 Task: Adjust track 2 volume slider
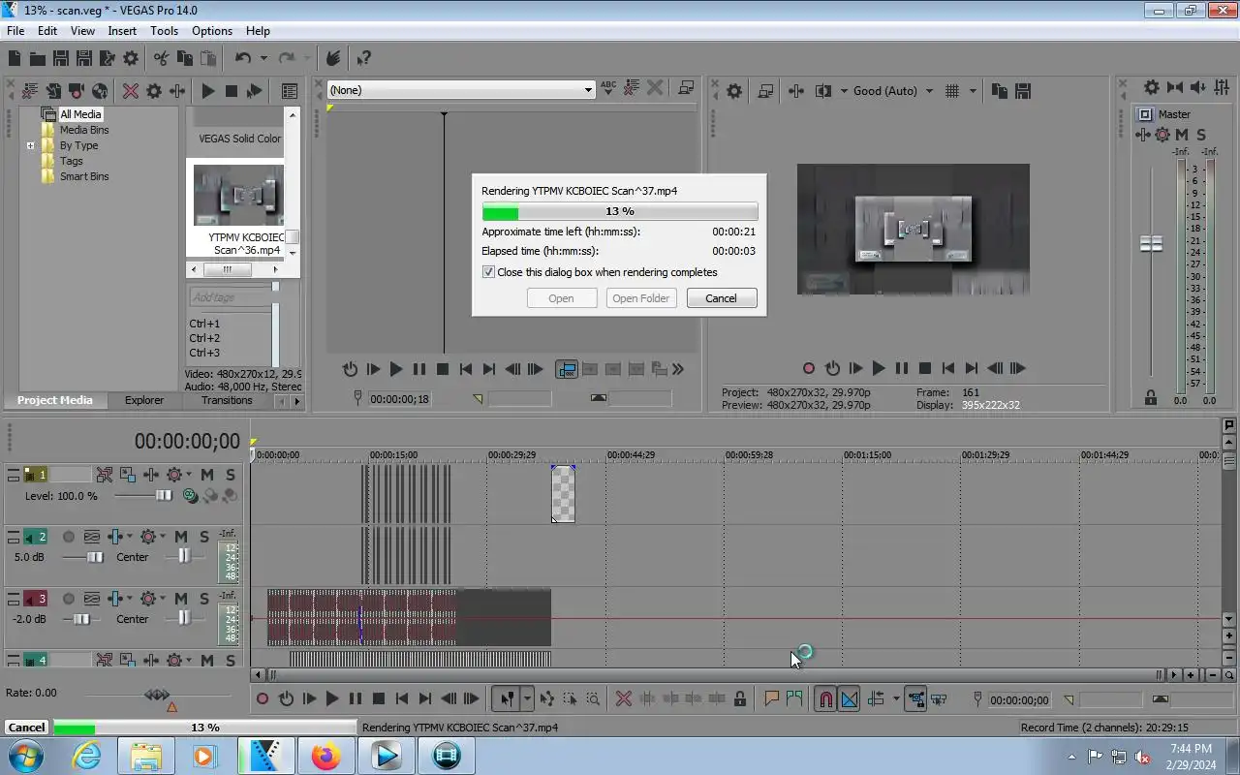95,557
